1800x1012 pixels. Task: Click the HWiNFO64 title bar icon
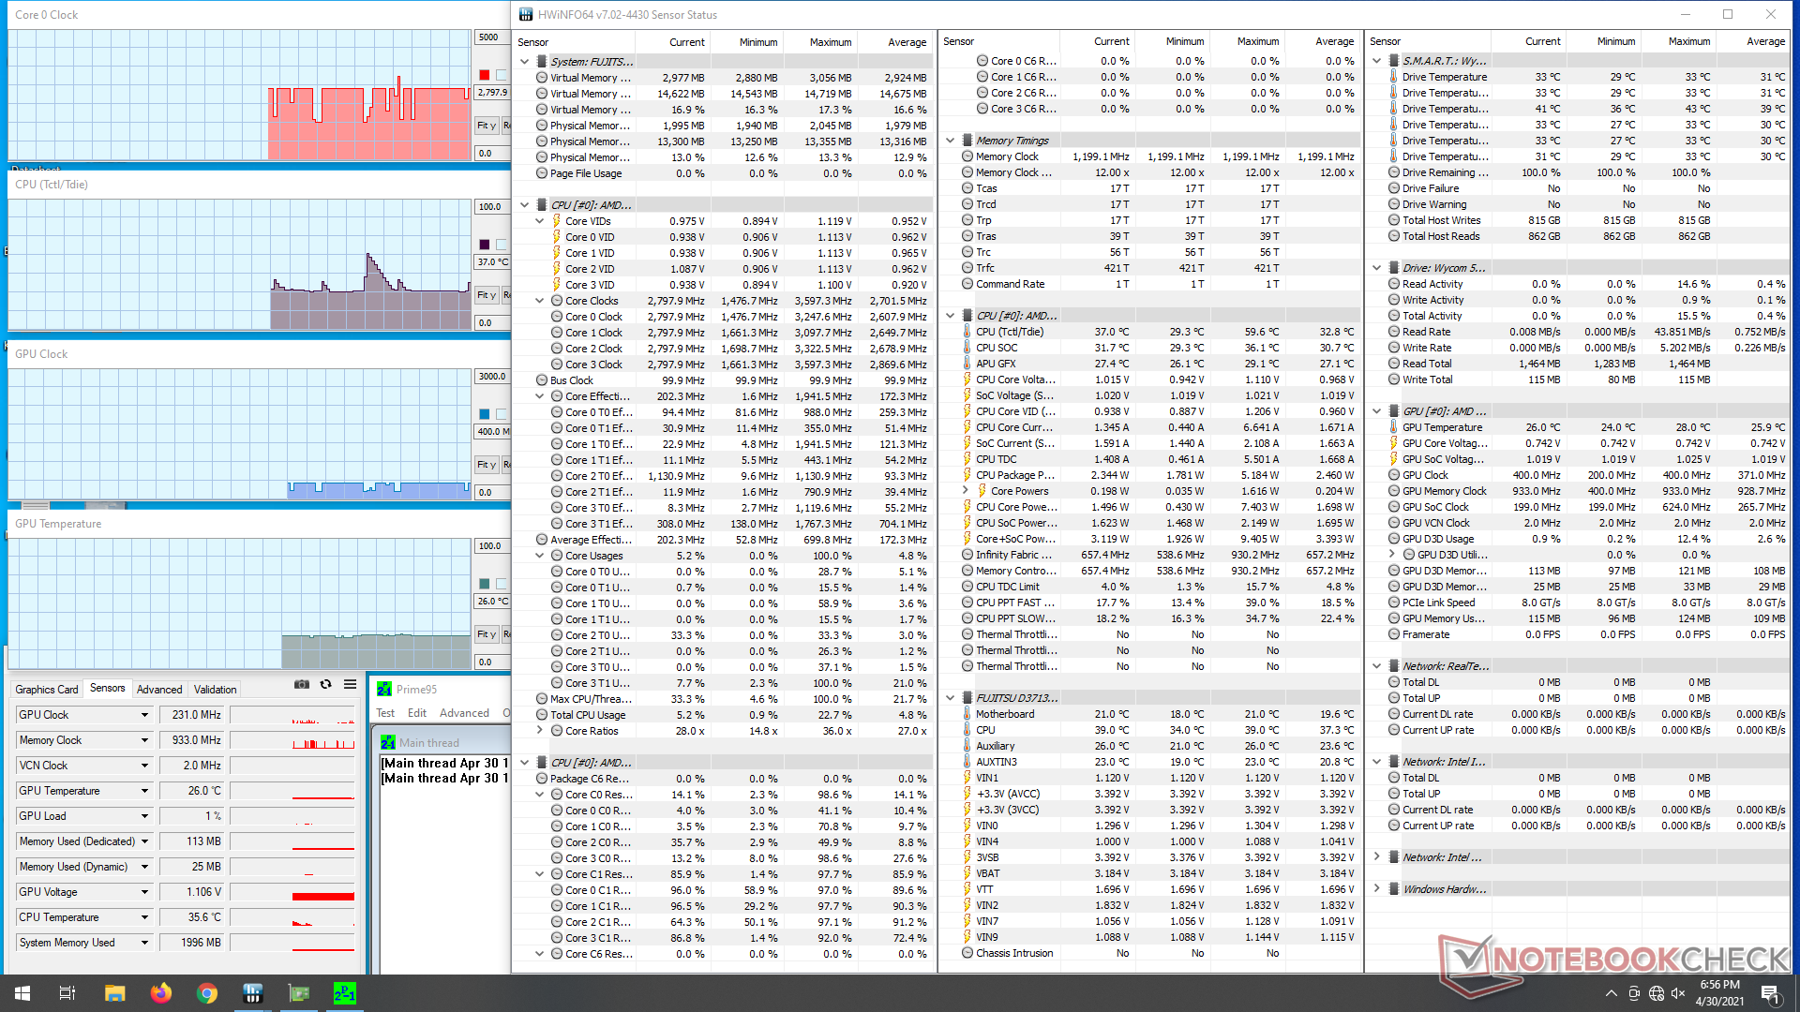(526, 14)
